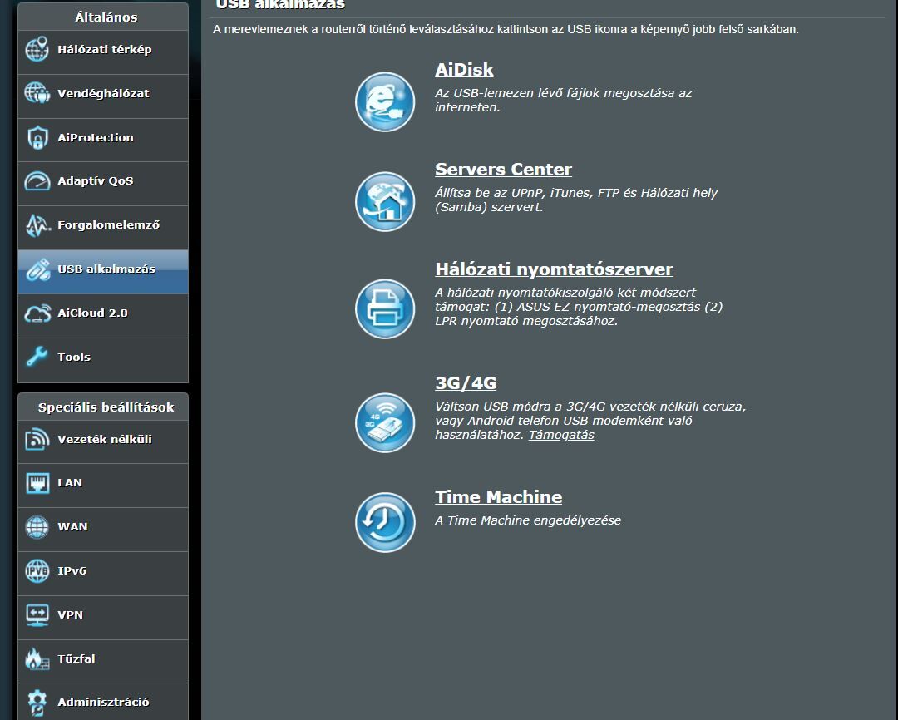Viewport: 898px width, 720px height.
Task: Open the Tűzfal firewall label
Action: click(x=76, y=658)
